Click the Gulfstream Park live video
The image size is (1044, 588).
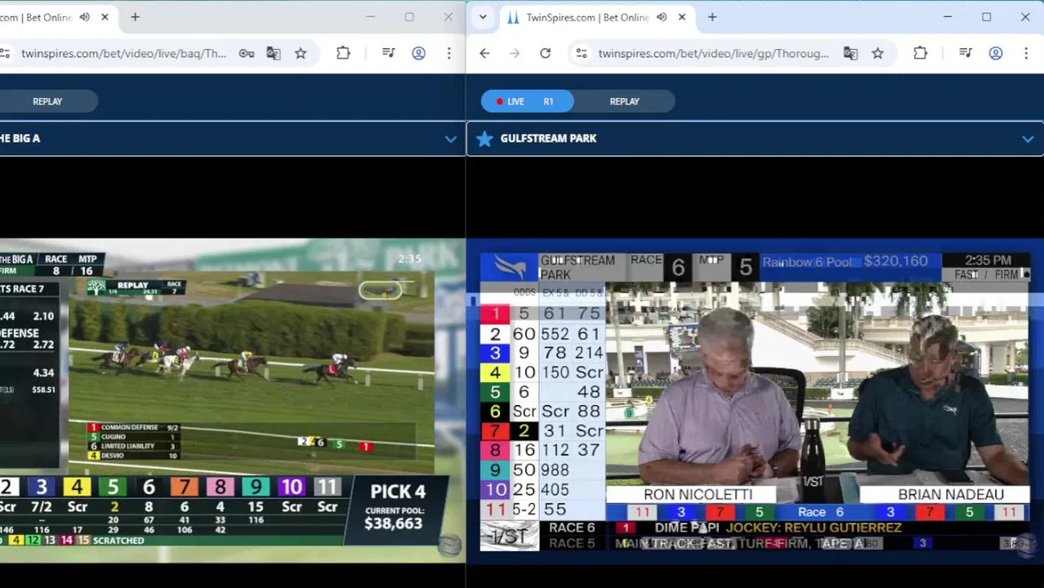pyautogui.click(x=756, y=402)
